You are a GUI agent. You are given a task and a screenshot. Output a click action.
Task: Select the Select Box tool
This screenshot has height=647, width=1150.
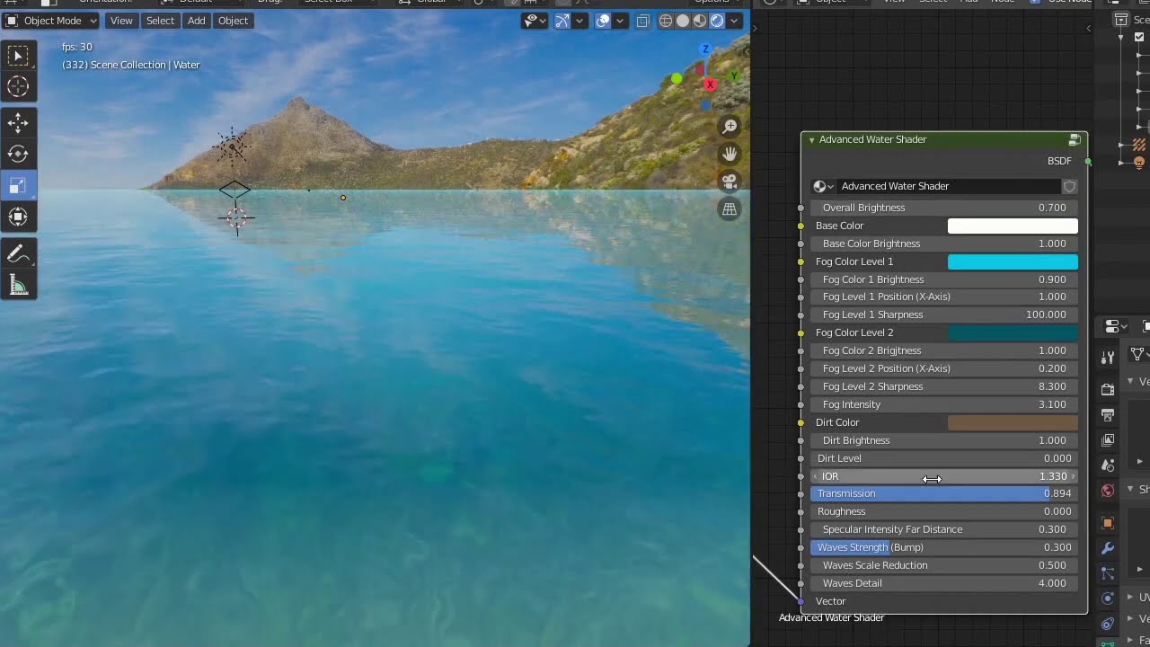(x=18, y=57)
